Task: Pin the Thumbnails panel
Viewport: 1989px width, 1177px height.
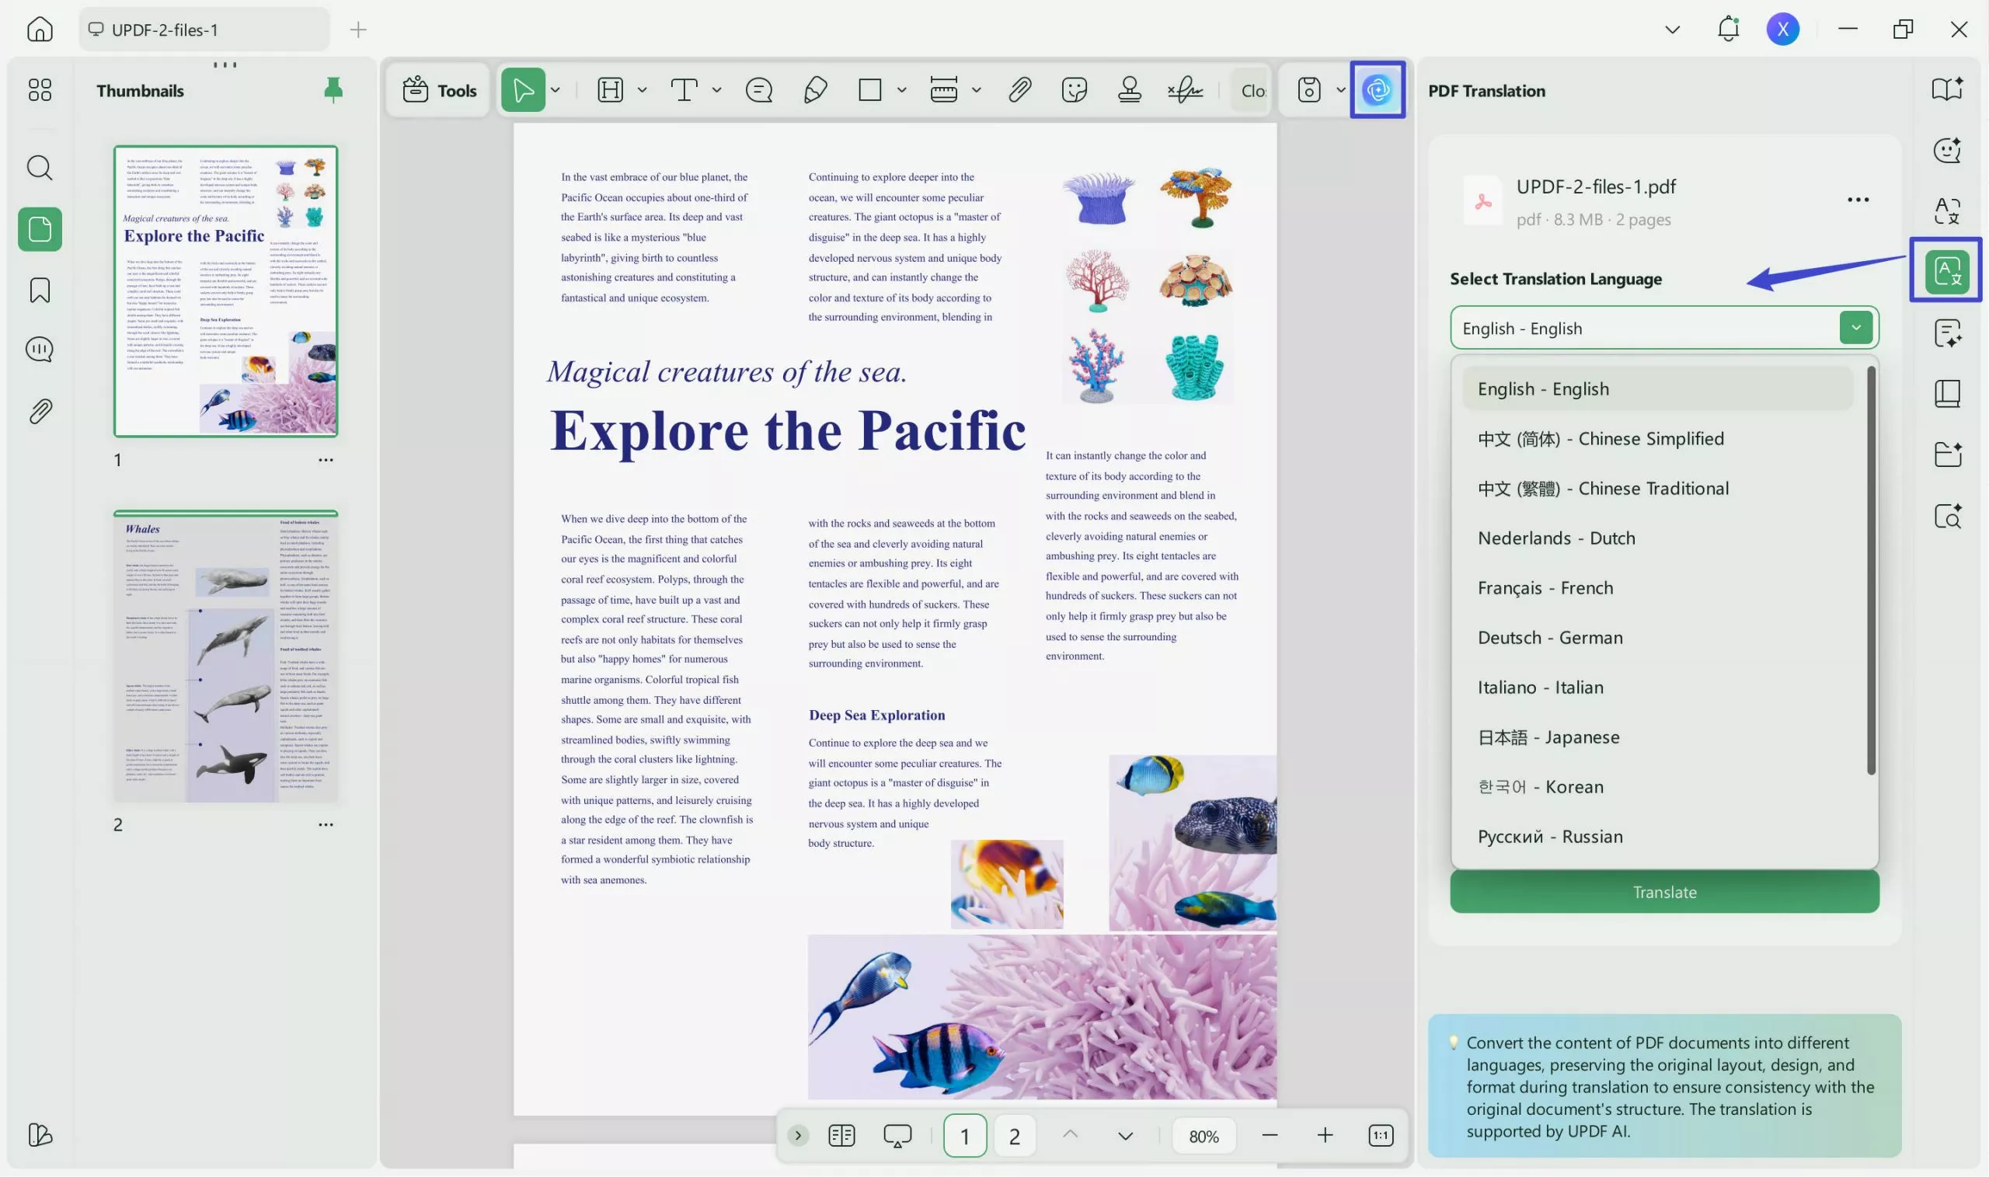Action: point(333,89)
